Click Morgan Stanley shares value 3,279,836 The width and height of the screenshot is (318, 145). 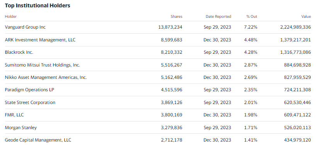click(x=172, y=128)
